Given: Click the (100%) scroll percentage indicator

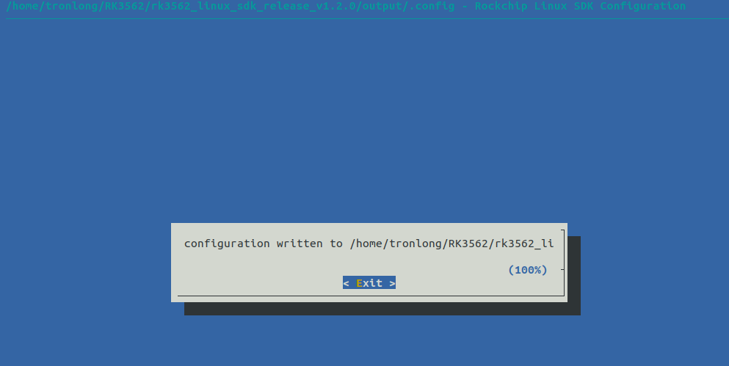Looking at the screenshot, I should click(528, 270).
